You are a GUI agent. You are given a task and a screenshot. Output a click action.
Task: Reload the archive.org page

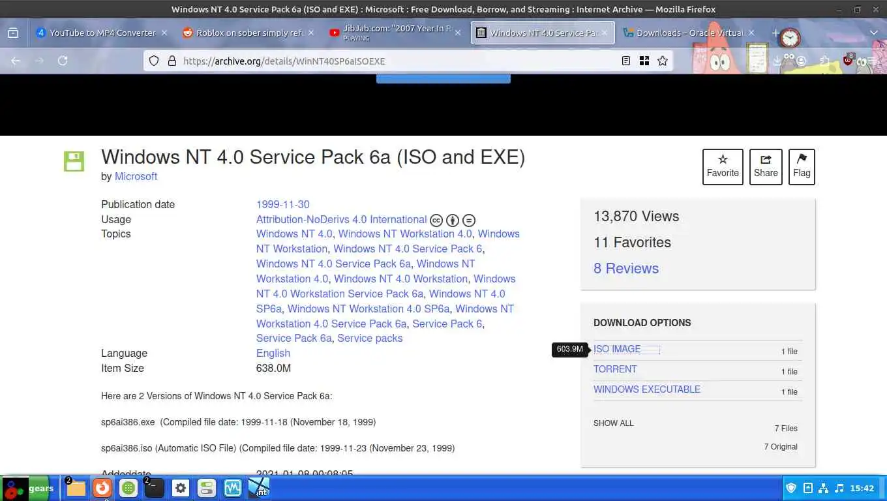coord(63,61)
